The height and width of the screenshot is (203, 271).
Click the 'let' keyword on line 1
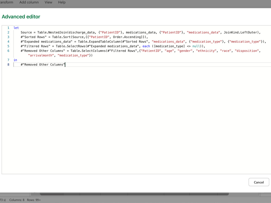coord(16,28)
